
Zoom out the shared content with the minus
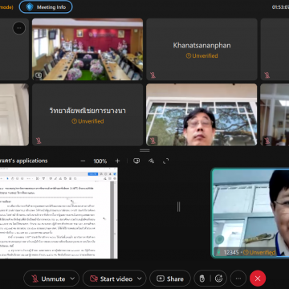coord(83,161)
